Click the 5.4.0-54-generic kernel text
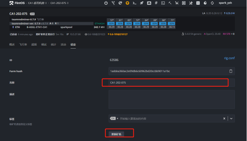 pos(193,34)
